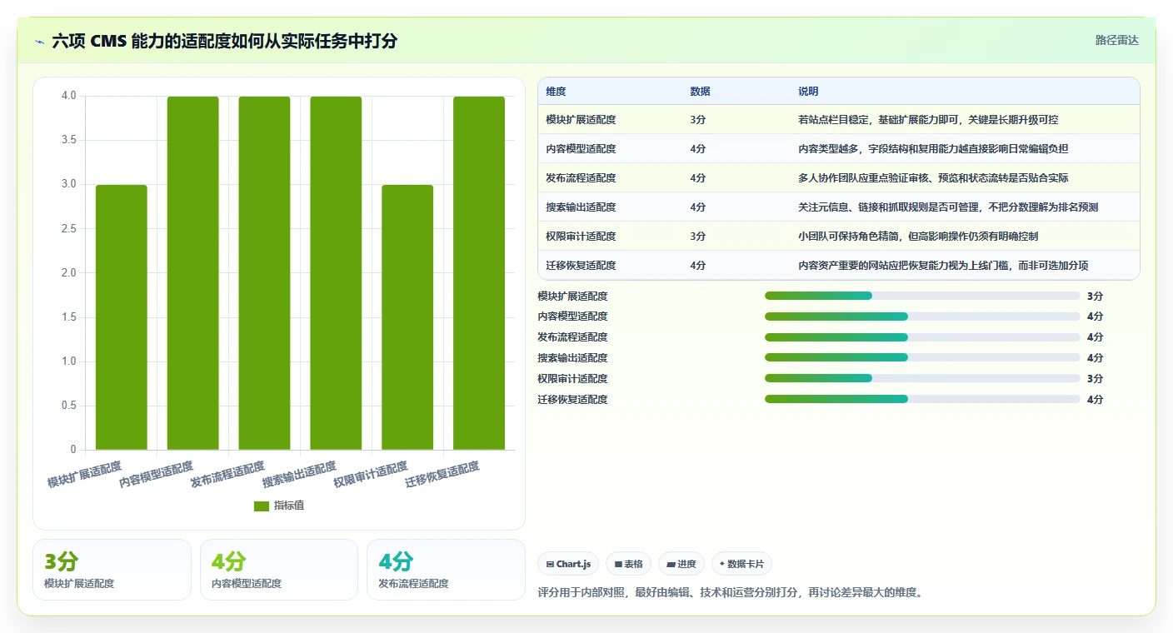The image size is (1173, 633).
Task: Click the 发布流程适配度 bar in chart
Action: (x=264, y=273)
